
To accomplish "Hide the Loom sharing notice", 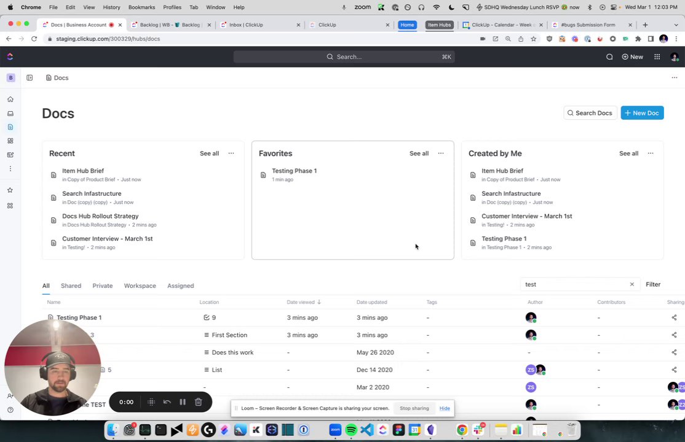I will (445, 408).
